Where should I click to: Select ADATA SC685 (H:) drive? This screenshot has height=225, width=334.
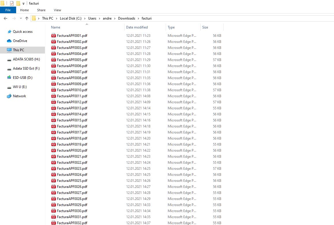(26, 59)
